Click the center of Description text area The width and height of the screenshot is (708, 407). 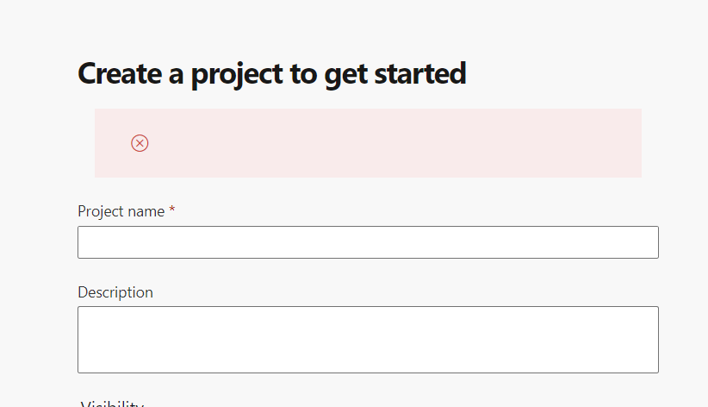368,340
